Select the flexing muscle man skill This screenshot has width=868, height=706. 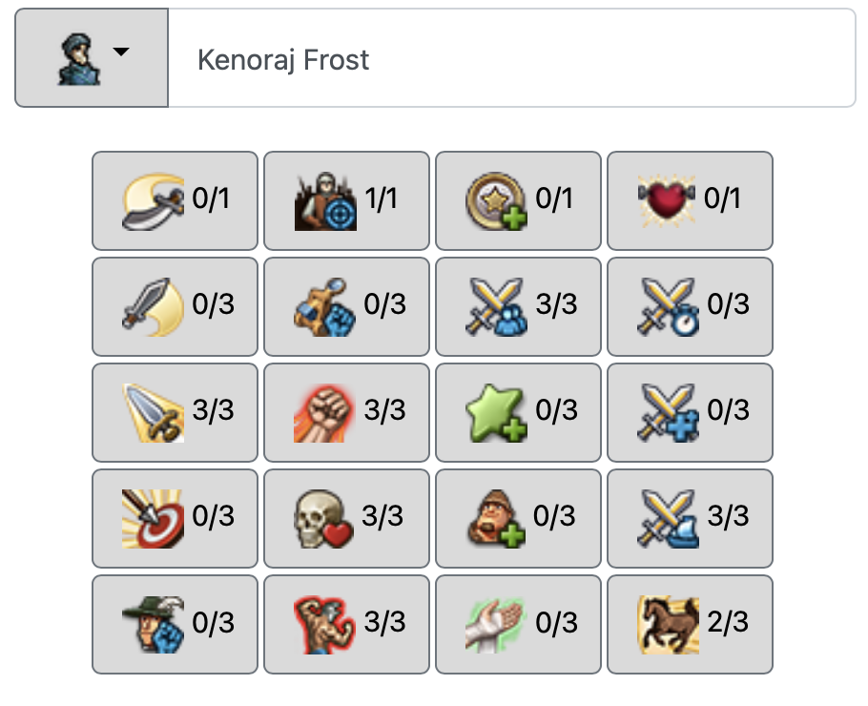(x=346, y=624)
